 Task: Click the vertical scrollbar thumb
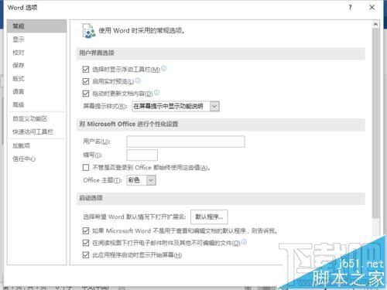[x=375, y=124]
